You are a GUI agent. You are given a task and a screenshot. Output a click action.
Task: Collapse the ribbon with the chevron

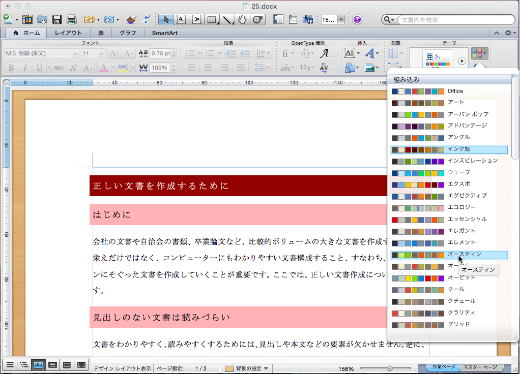497,33
